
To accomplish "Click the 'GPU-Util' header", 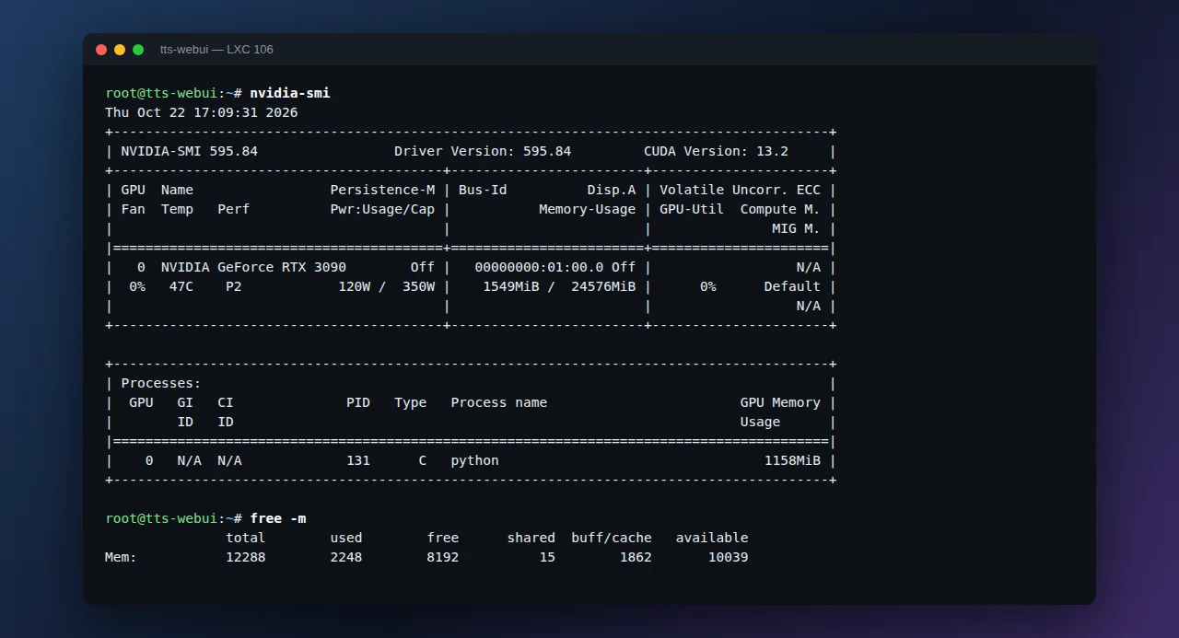I will pyautogui.click(x=692, y=209).
